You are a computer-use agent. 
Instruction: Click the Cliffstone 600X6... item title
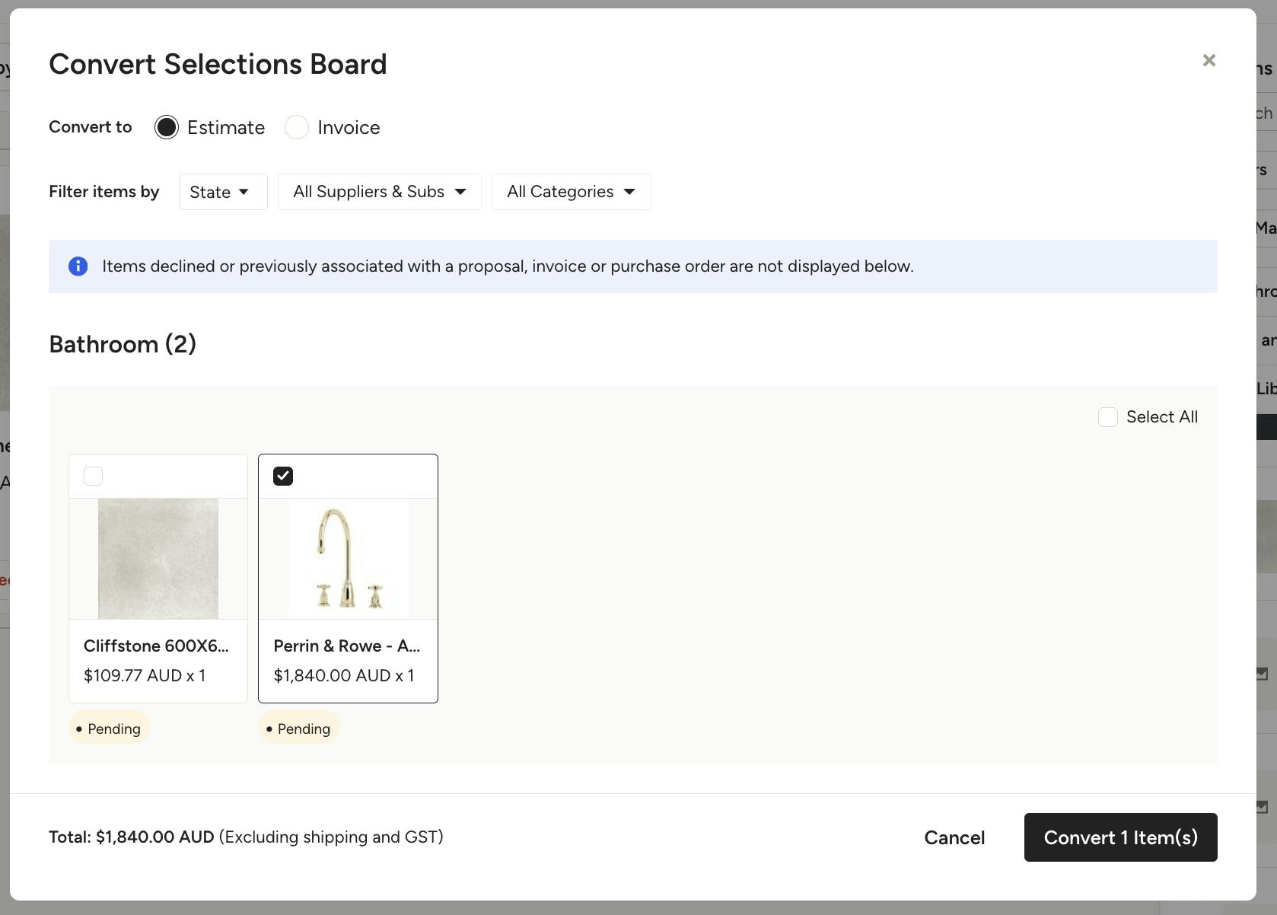[x=156, y=646]
